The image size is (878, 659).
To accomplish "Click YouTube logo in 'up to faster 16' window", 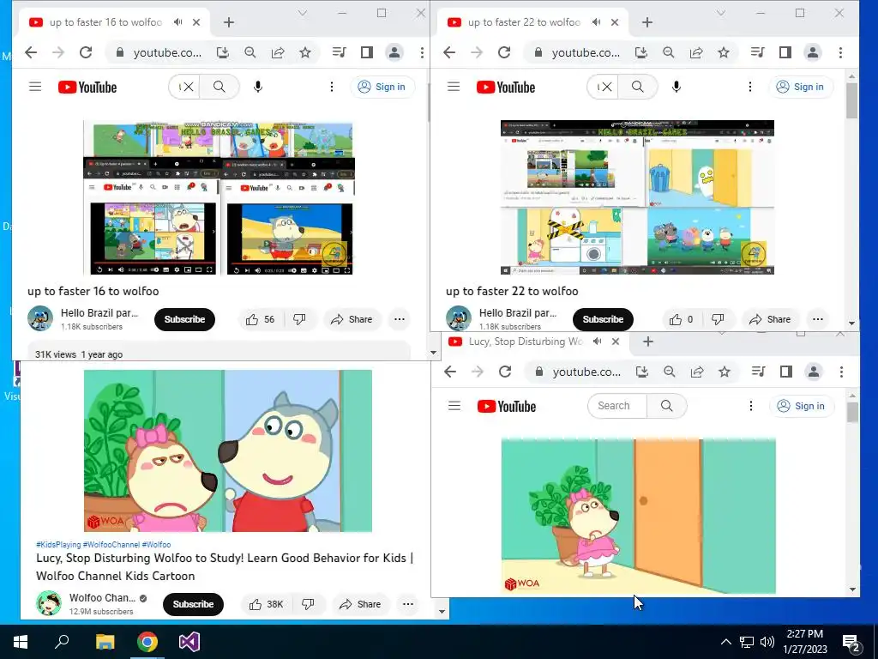I will click(x=87, y=88).
